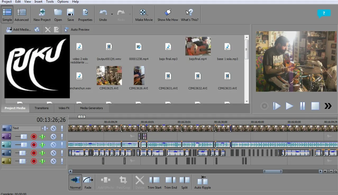
Task: Open track FX for audio track 5
Action: point(42,161)
